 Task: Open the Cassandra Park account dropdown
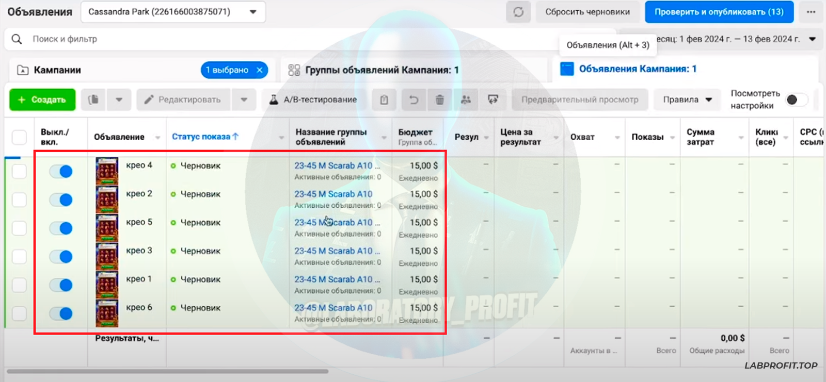click(173, 12)
